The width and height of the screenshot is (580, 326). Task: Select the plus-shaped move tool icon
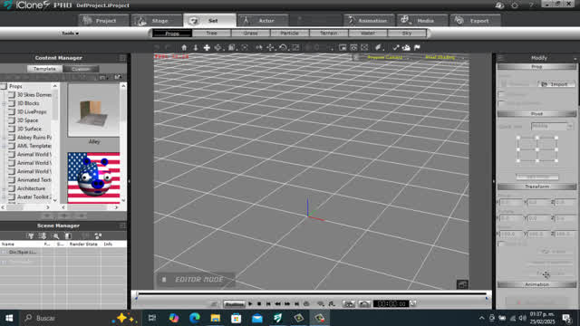[x=207, y=47]
